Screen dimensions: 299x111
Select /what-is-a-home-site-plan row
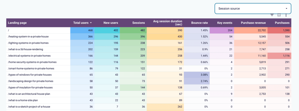pyautogui.click(x=149, y=100)
